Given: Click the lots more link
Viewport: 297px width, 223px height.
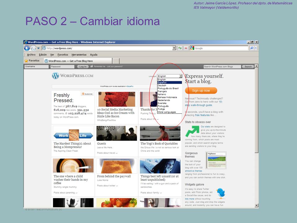Looking at the screenshot, I should [189, 199].
